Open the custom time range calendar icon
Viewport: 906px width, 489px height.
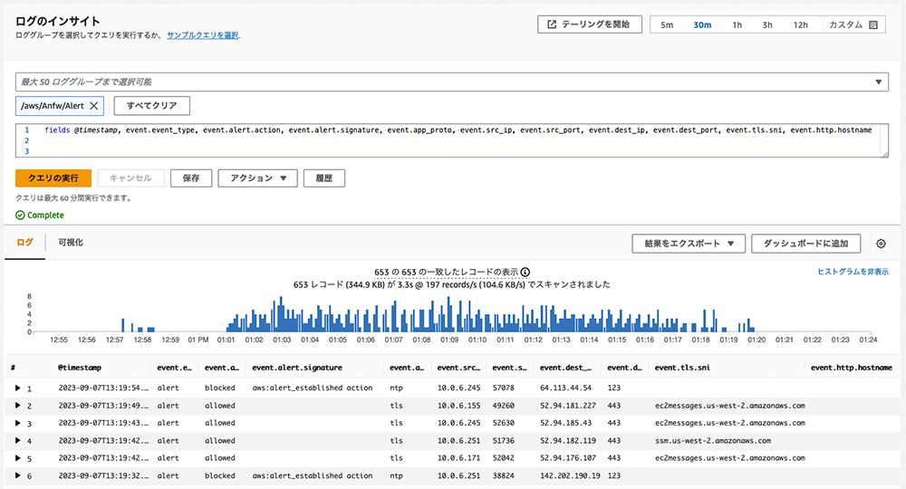[873, 24]
